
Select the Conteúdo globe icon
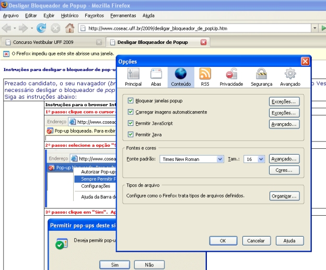point(181,74)
